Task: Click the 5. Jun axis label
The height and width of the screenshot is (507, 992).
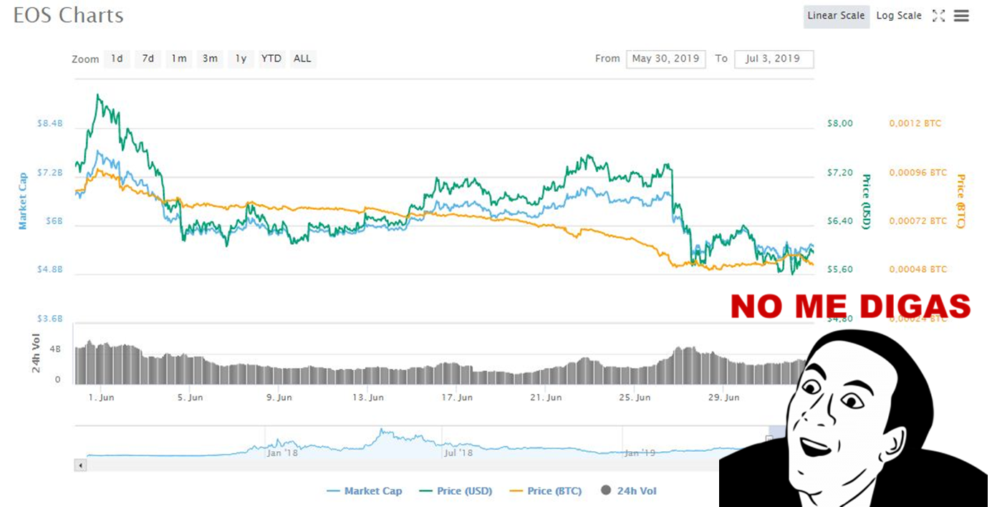Action: [x=191, y=397]
